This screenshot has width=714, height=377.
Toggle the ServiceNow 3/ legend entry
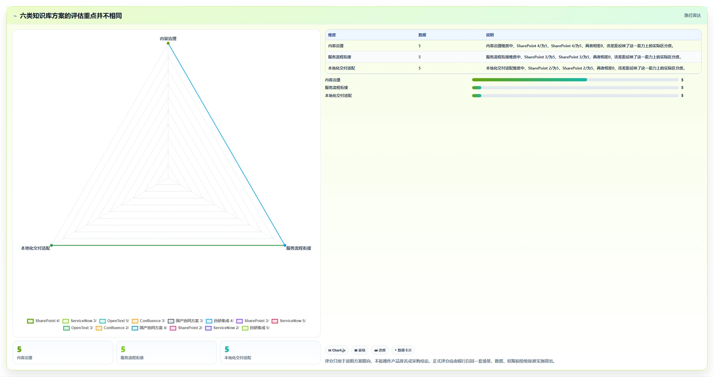(80, 321)
